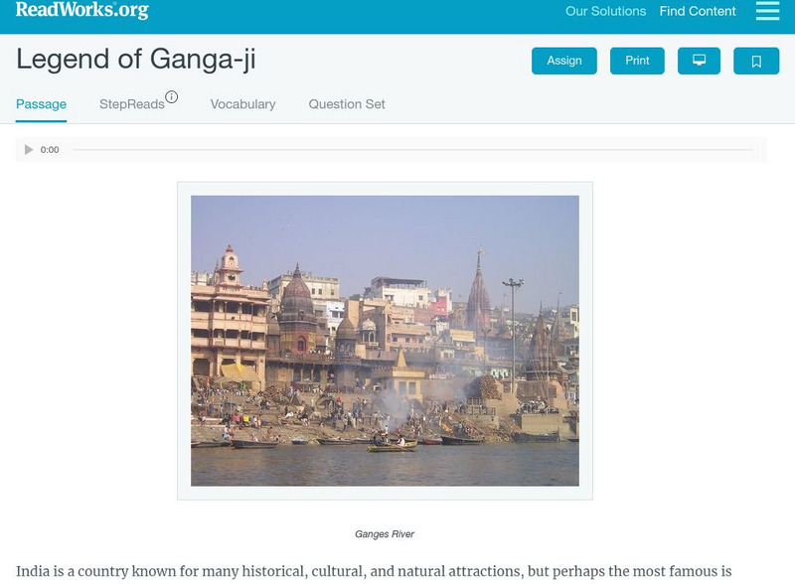Open the Our Solutions menu
This screenshot has width=795, height=584.
click(x=605, y=11)
